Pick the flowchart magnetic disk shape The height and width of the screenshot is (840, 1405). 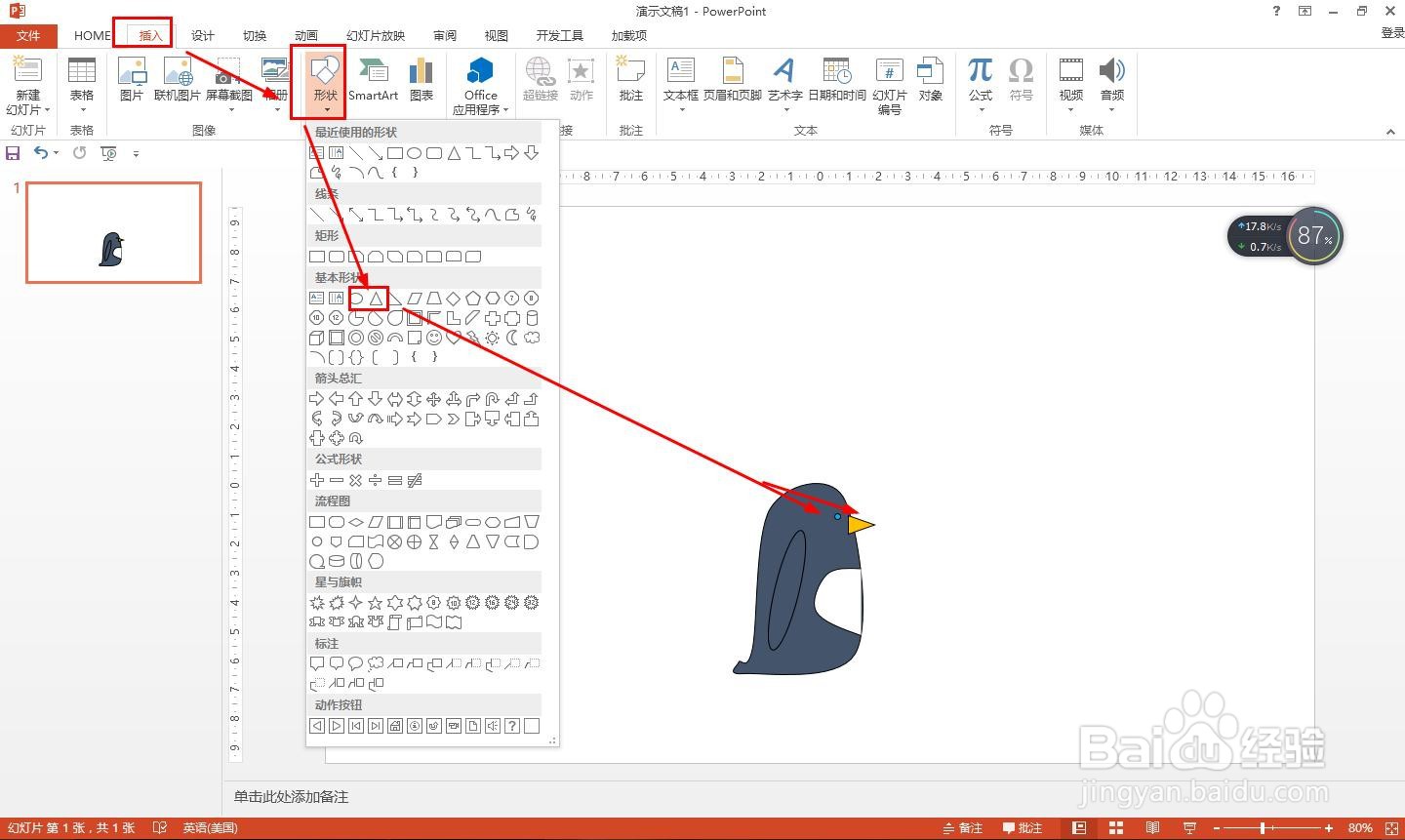coord(337,561)
